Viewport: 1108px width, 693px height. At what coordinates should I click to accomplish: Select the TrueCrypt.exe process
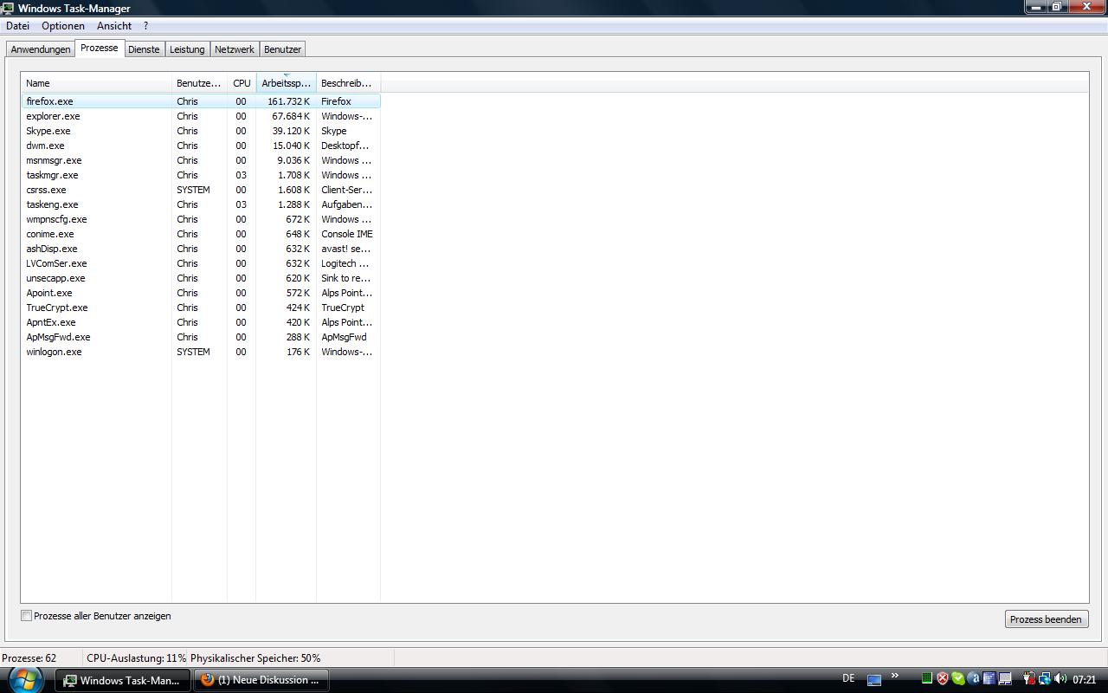click(x=201, y=308)
